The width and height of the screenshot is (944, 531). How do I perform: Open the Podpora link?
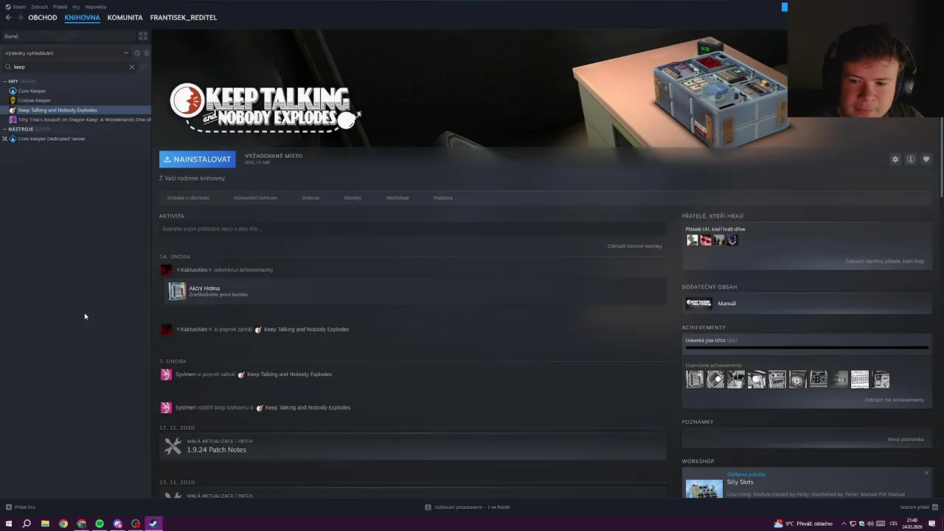(443, 198)
